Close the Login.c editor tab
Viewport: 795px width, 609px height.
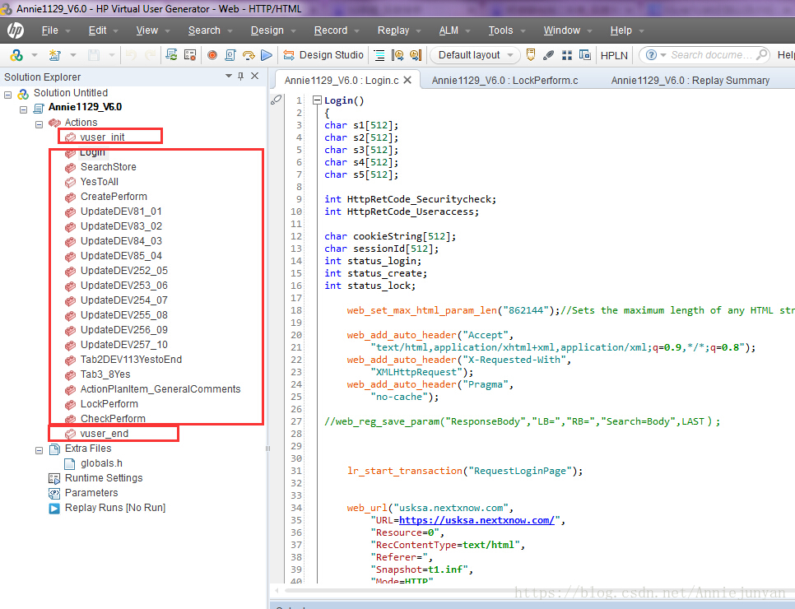tap(407, 80)
